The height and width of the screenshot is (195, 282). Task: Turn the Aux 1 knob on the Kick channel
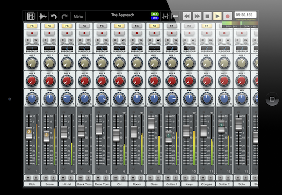click(32, 63)
